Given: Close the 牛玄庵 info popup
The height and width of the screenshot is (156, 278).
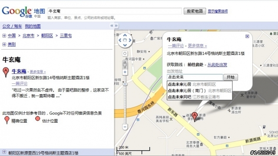Looking at the screenshot, I should (247, 36).
